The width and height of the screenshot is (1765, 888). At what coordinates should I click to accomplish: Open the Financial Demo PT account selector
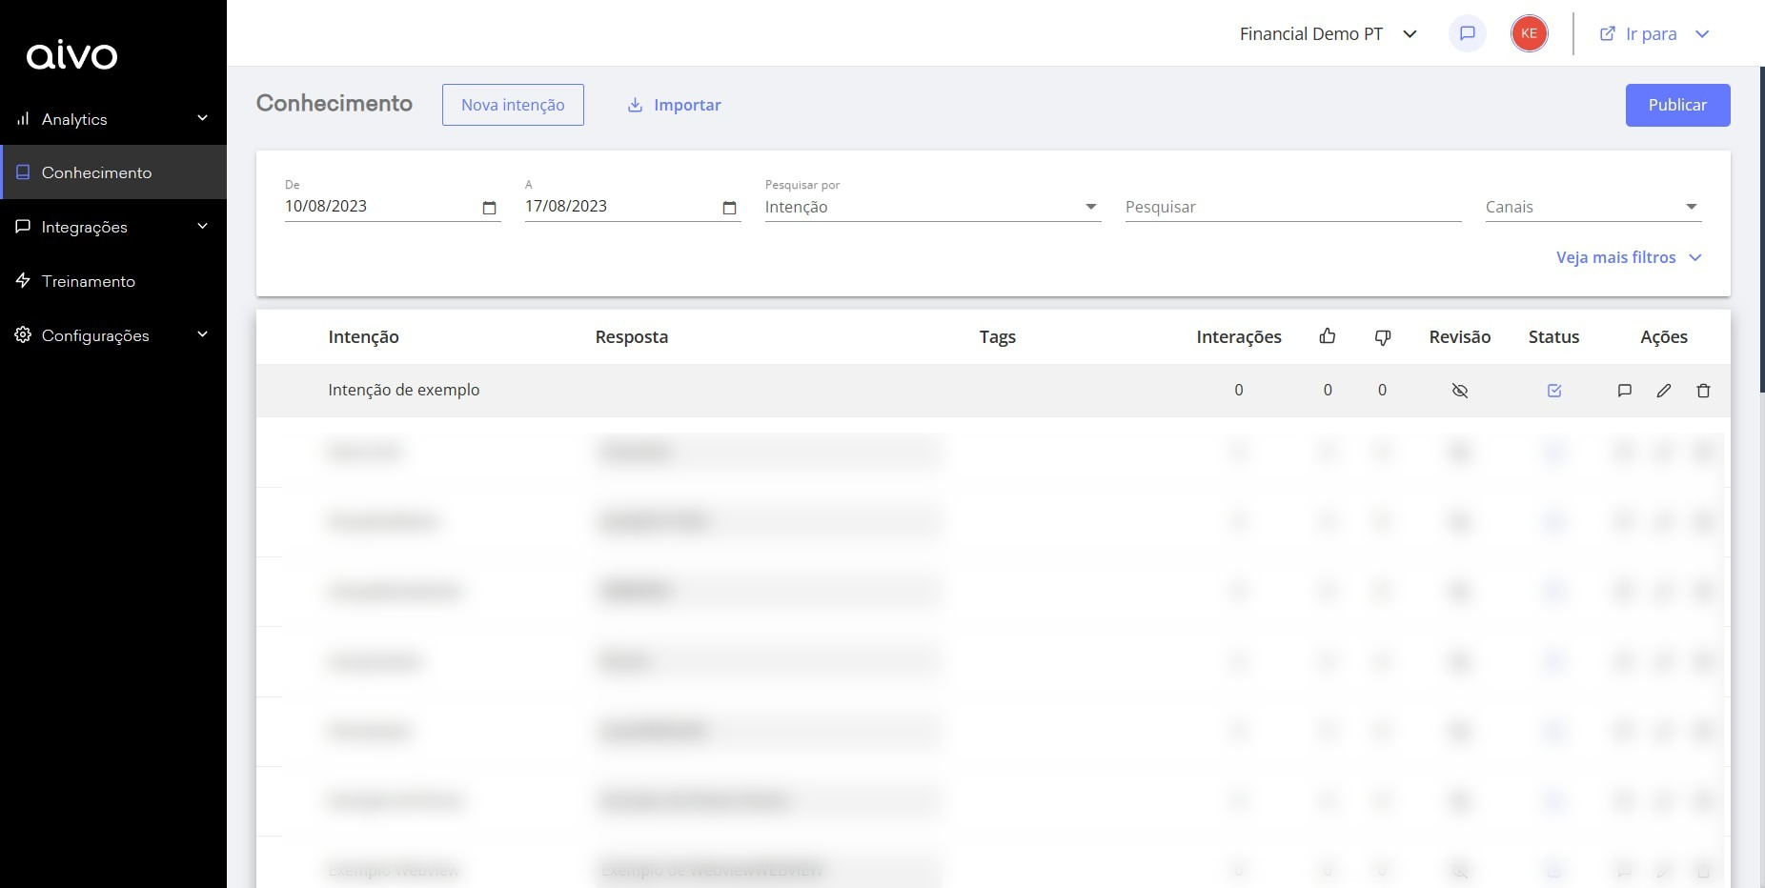click(1328, 34)
